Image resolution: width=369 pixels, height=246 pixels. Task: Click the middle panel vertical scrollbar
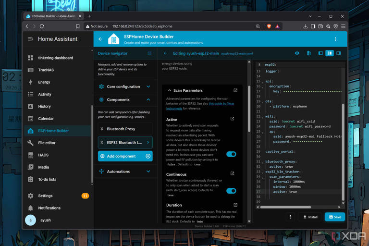pos(249,109)
